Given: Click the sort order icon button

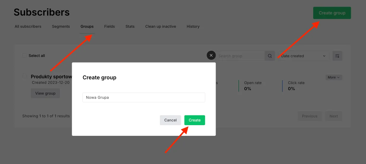Looking at the screenshot, I should pos(337,56).
